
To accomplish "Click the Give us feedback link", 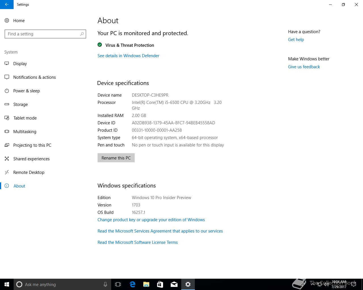I will (304, 67).
